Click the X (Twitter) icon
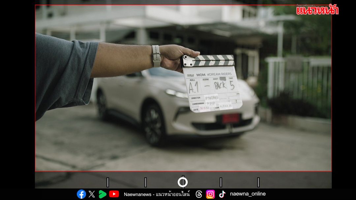The image size is (356, 200). [x=92, y=194]
